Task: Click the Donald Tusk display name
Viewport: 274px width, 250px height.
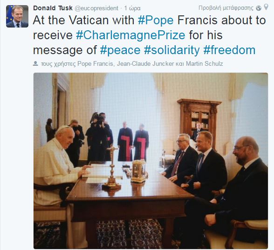Action: coord(53,8)
